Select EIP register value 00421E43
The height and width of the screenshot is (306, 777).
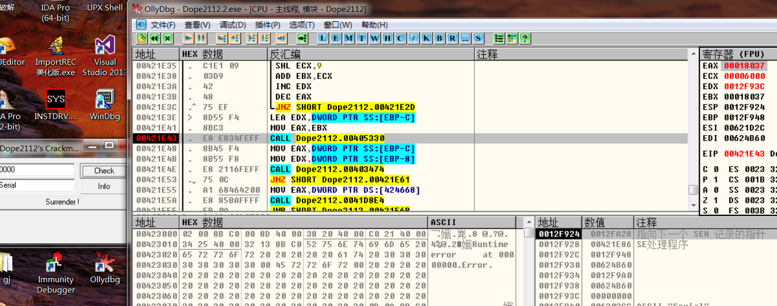(744, 154)
